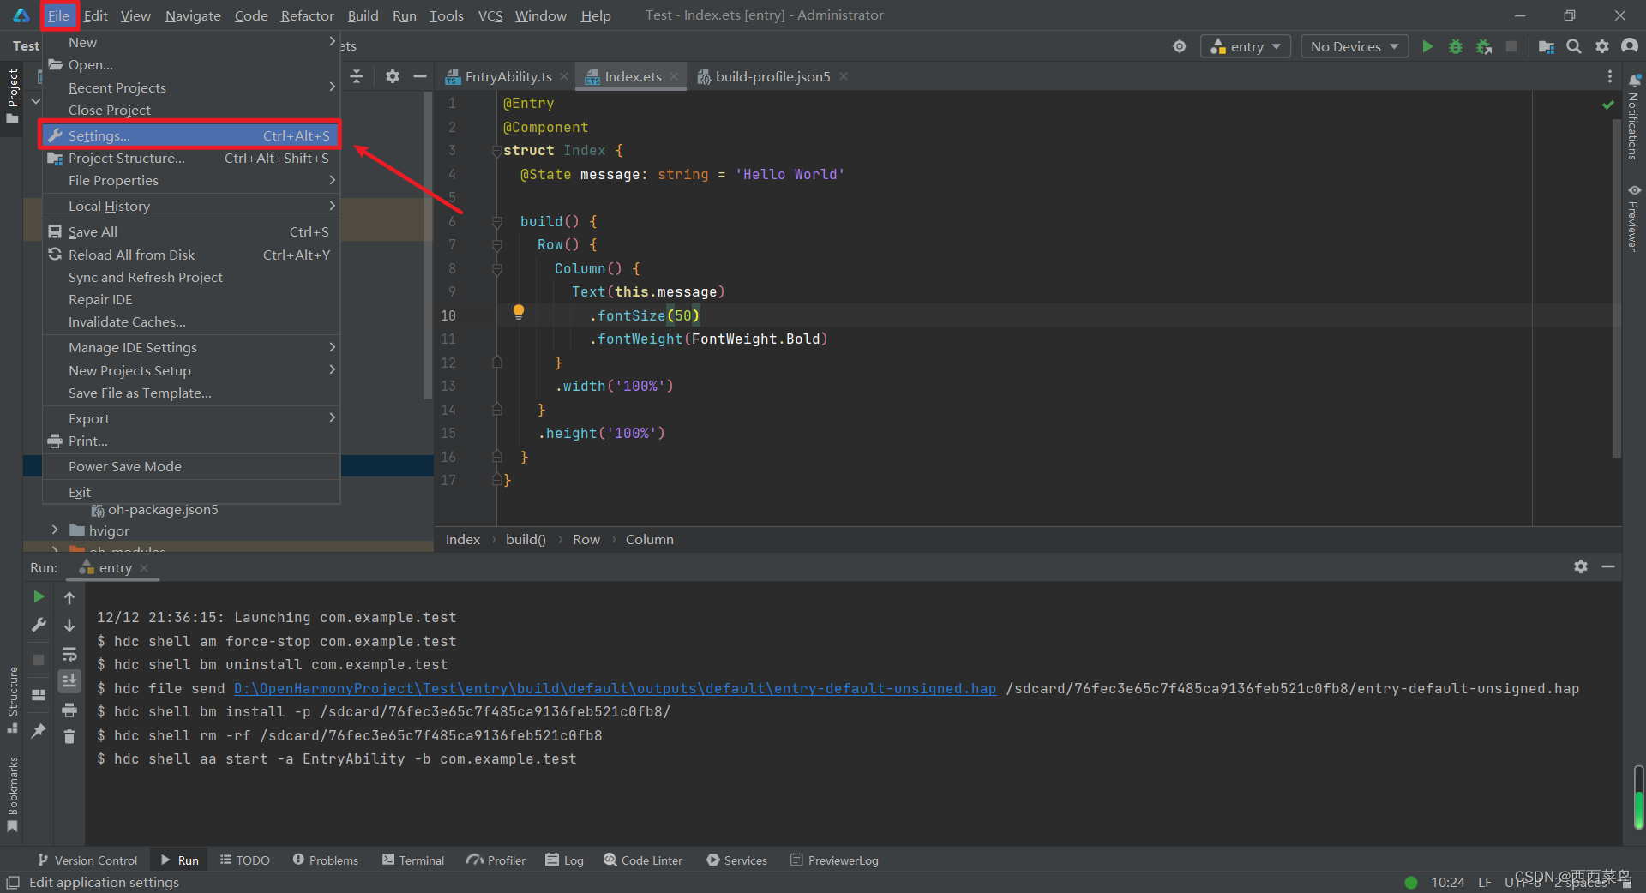Click memory indicator bar at bottom right
This screenshot has height=893, width=1646.
[x=1639, y=797]
